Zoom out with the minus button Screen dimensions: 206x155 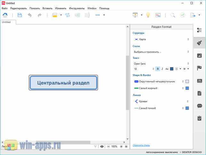(108, 146)
